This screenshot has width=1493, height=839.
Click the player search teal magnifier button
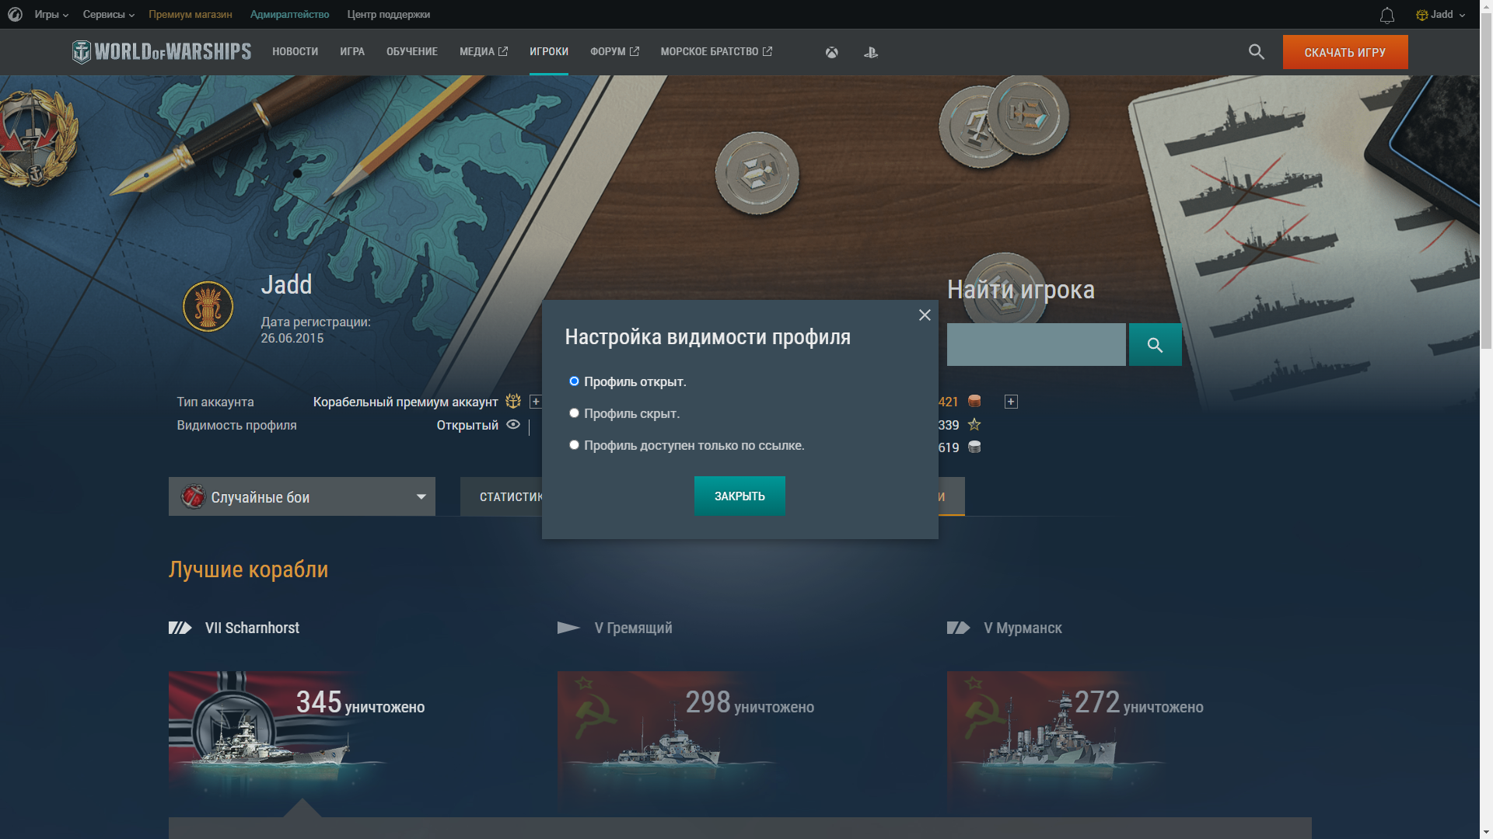pos(1155,345)
